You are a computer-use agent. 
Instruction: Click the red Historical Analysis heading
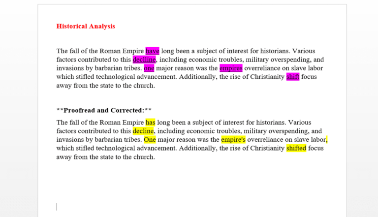(86, 26)
